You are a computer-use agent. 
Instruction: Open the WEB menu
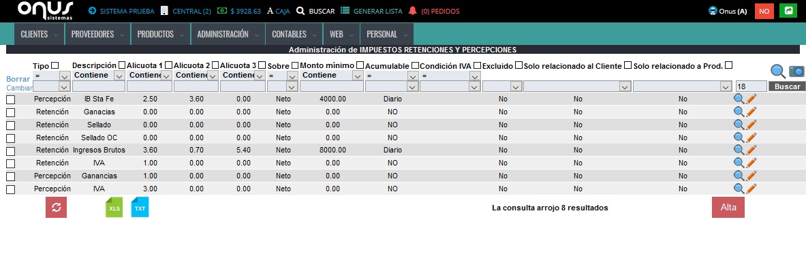coord(342,35)
